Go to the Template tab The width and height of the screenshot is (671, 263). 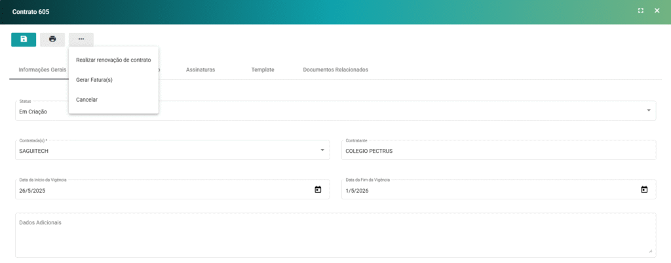(263, 70)
